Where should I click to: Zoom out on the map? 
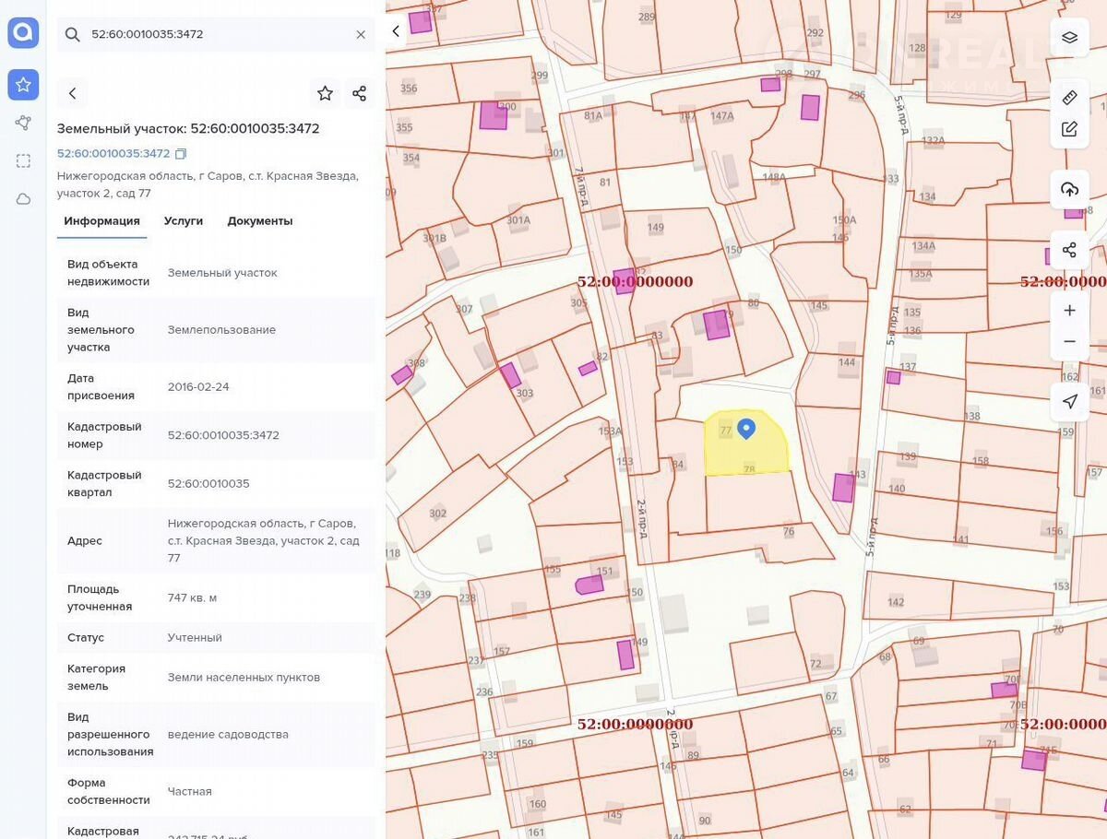pyautogui.click(x=1069, y=341)
